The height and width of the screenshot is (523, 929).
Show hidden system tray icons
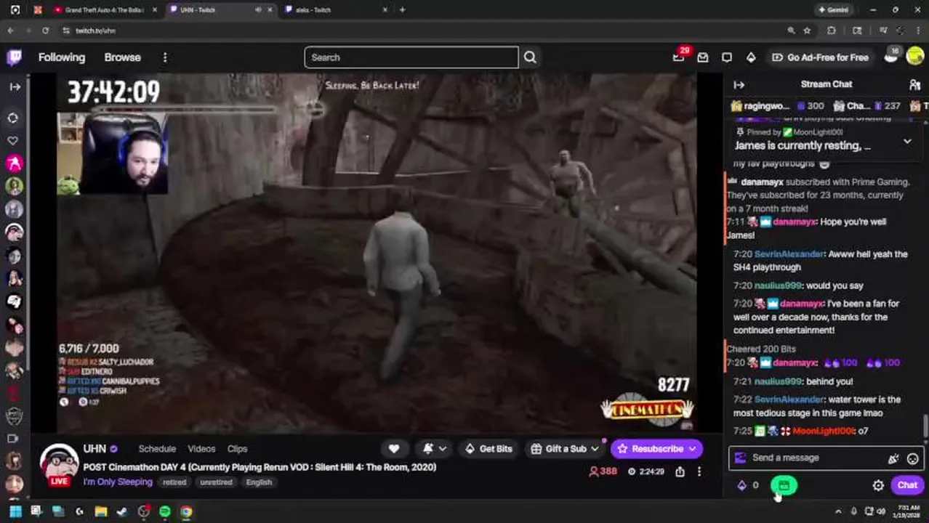click(838, 511)
